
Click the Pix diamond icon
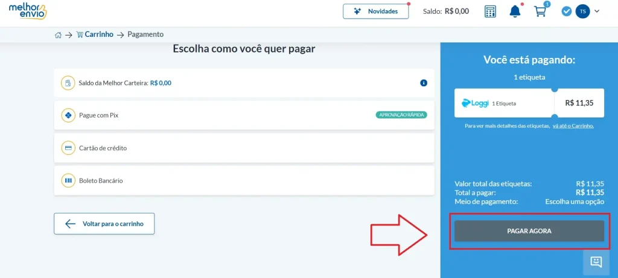[68, 116]
